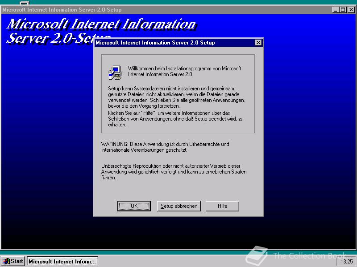Click the dialog title bar text
357x267 pixels.
click(155, 43)
